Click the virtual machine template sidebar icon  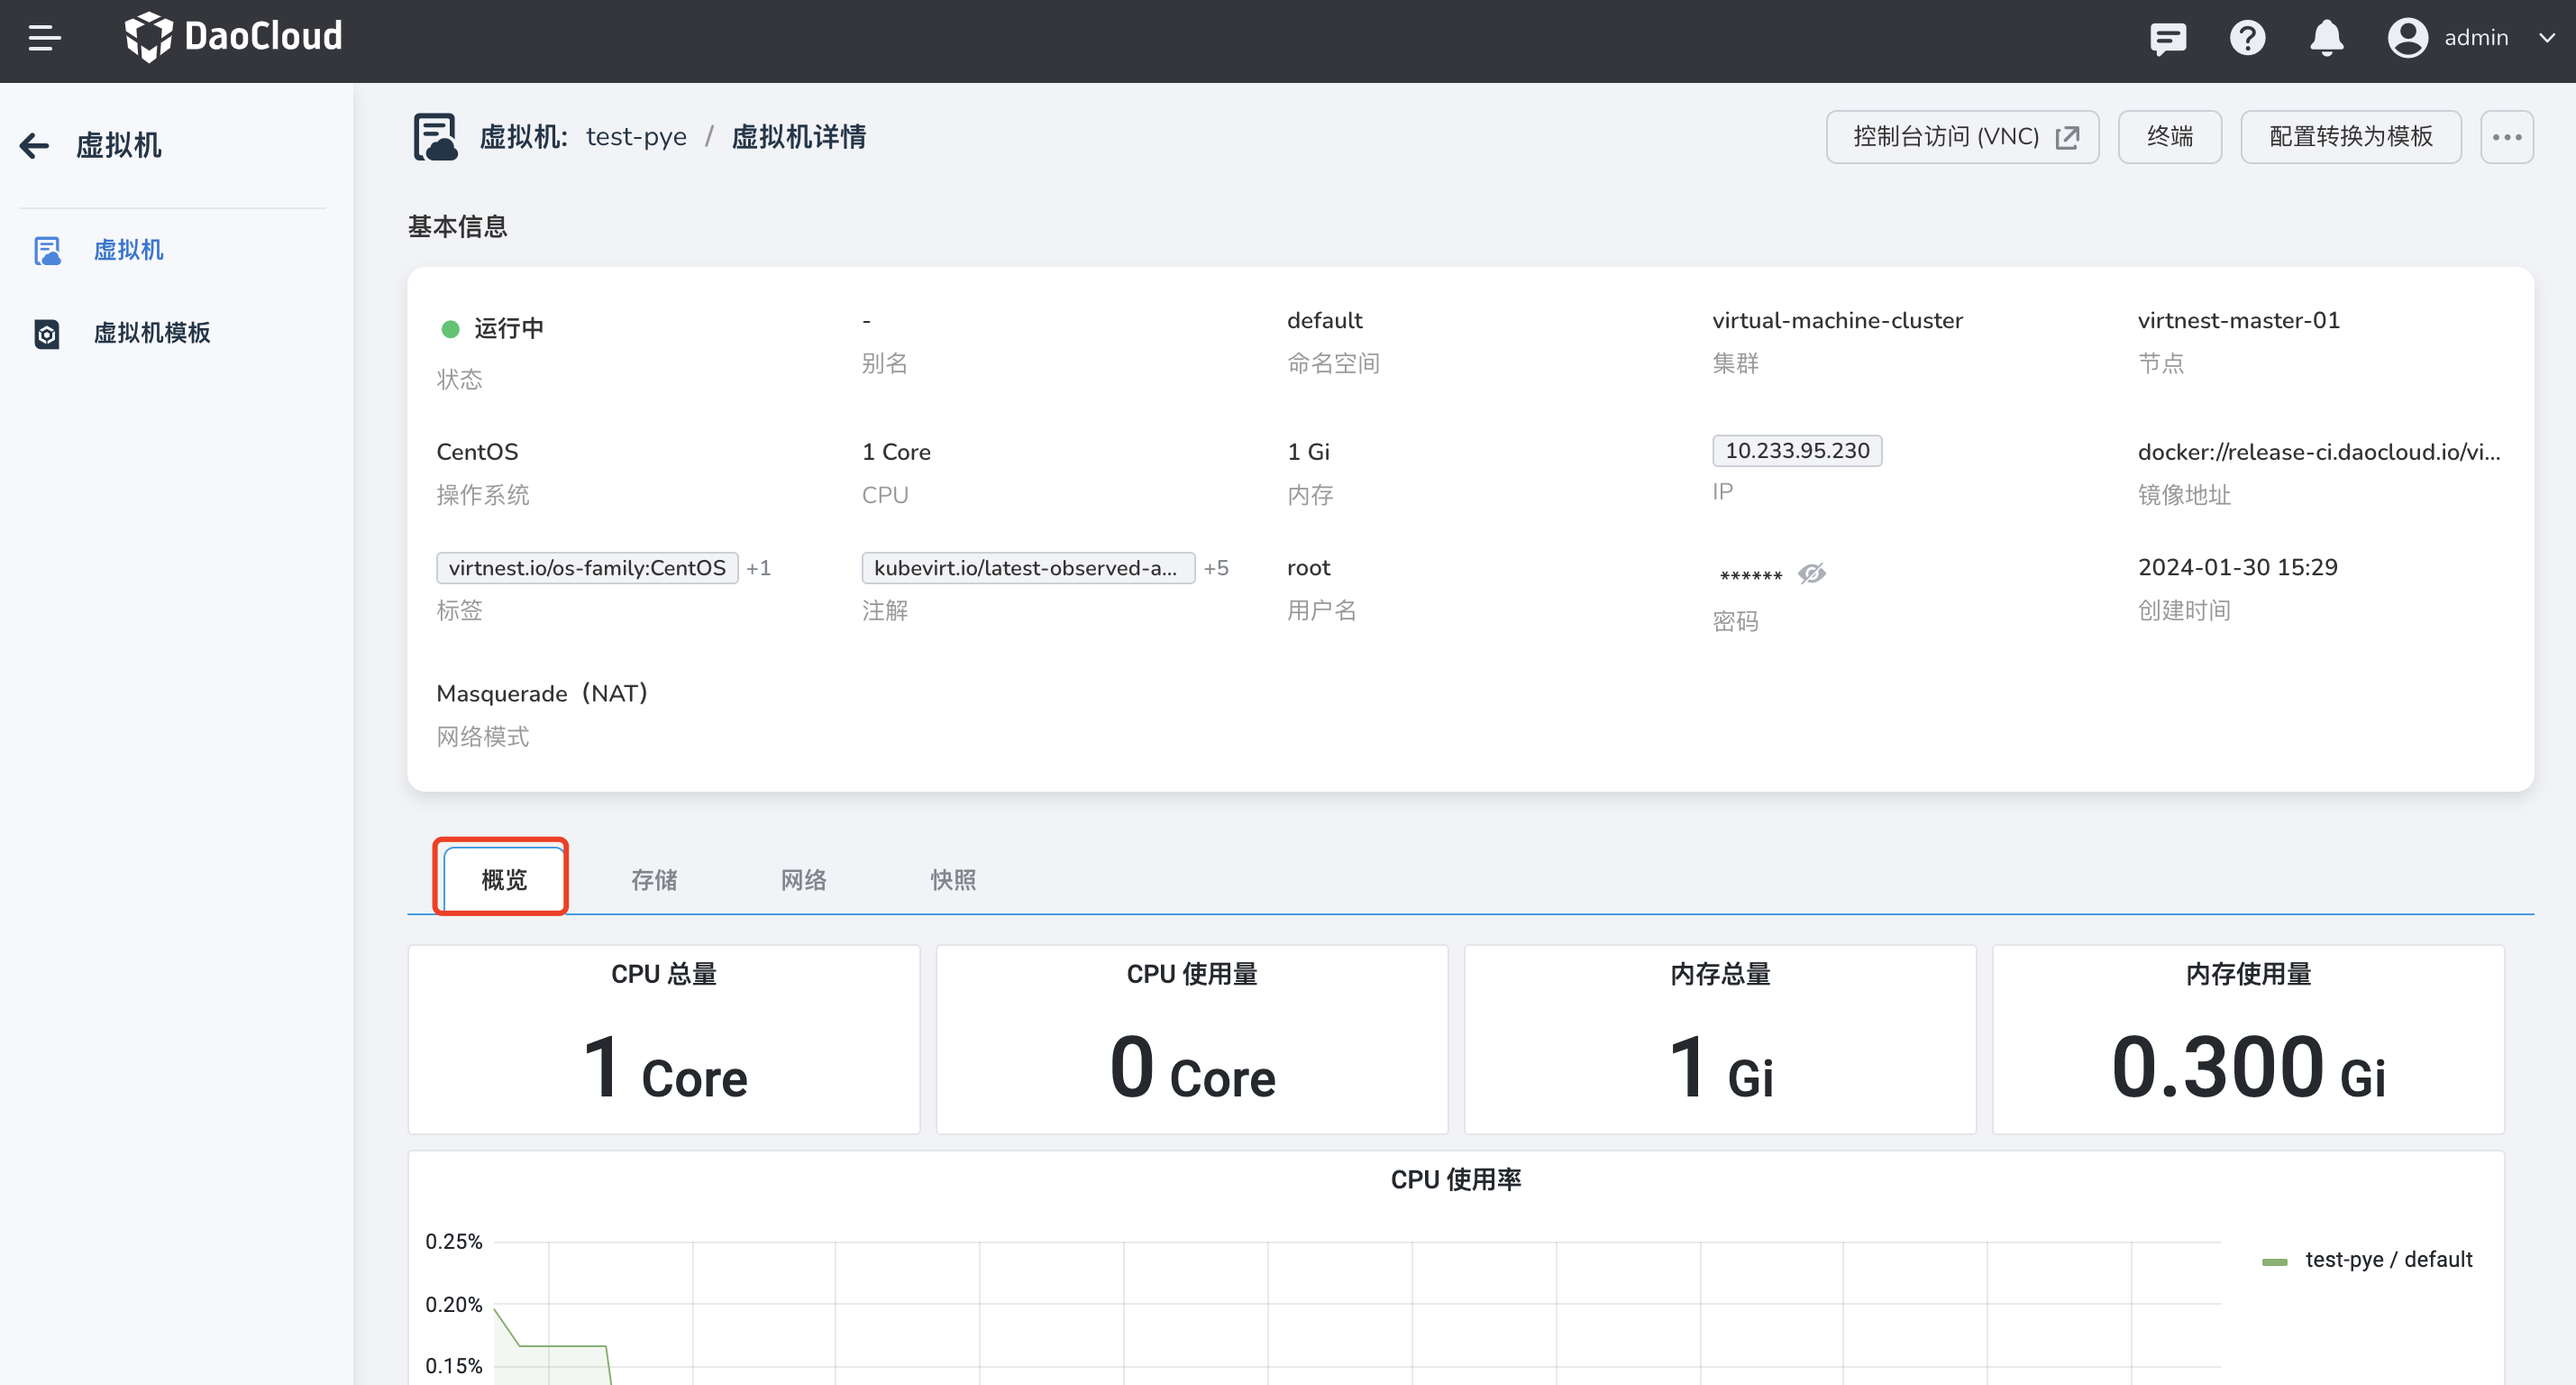[47, 334]
